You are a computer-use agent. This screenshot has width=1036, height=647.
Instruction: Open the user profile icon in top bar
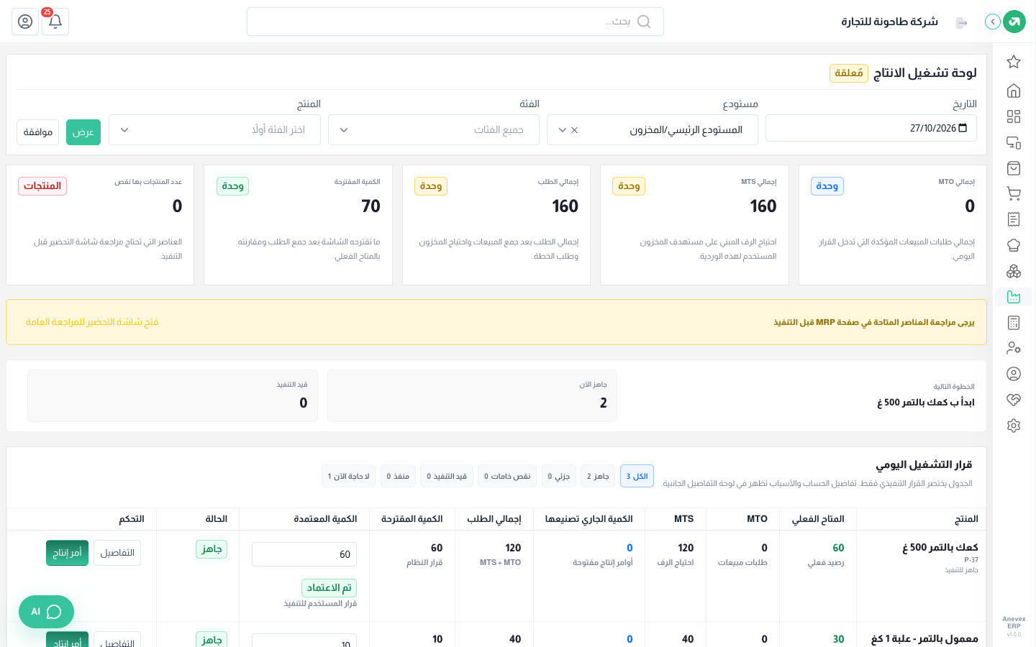(x=25, y=22)
